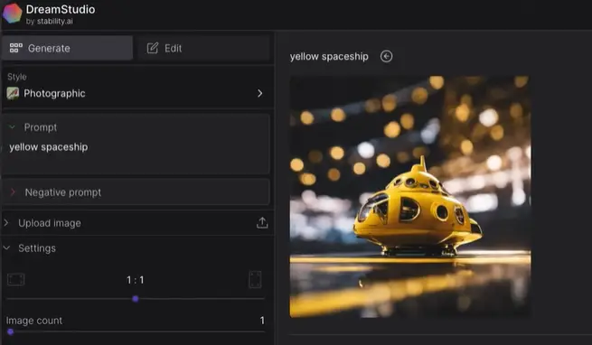The height and width of the screenshot is (345, 592).
Task: Click the upload image arrow icon
Action: pos(262,223)
